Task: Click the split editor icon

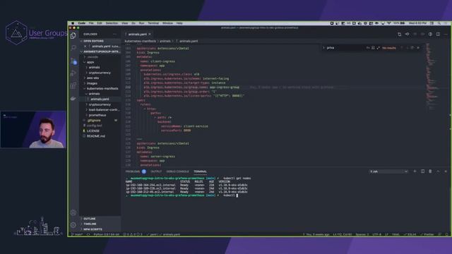Action: click(438, 35)
